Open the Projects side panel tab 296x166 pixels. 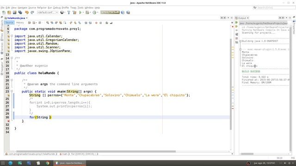[x=2, y=26]
